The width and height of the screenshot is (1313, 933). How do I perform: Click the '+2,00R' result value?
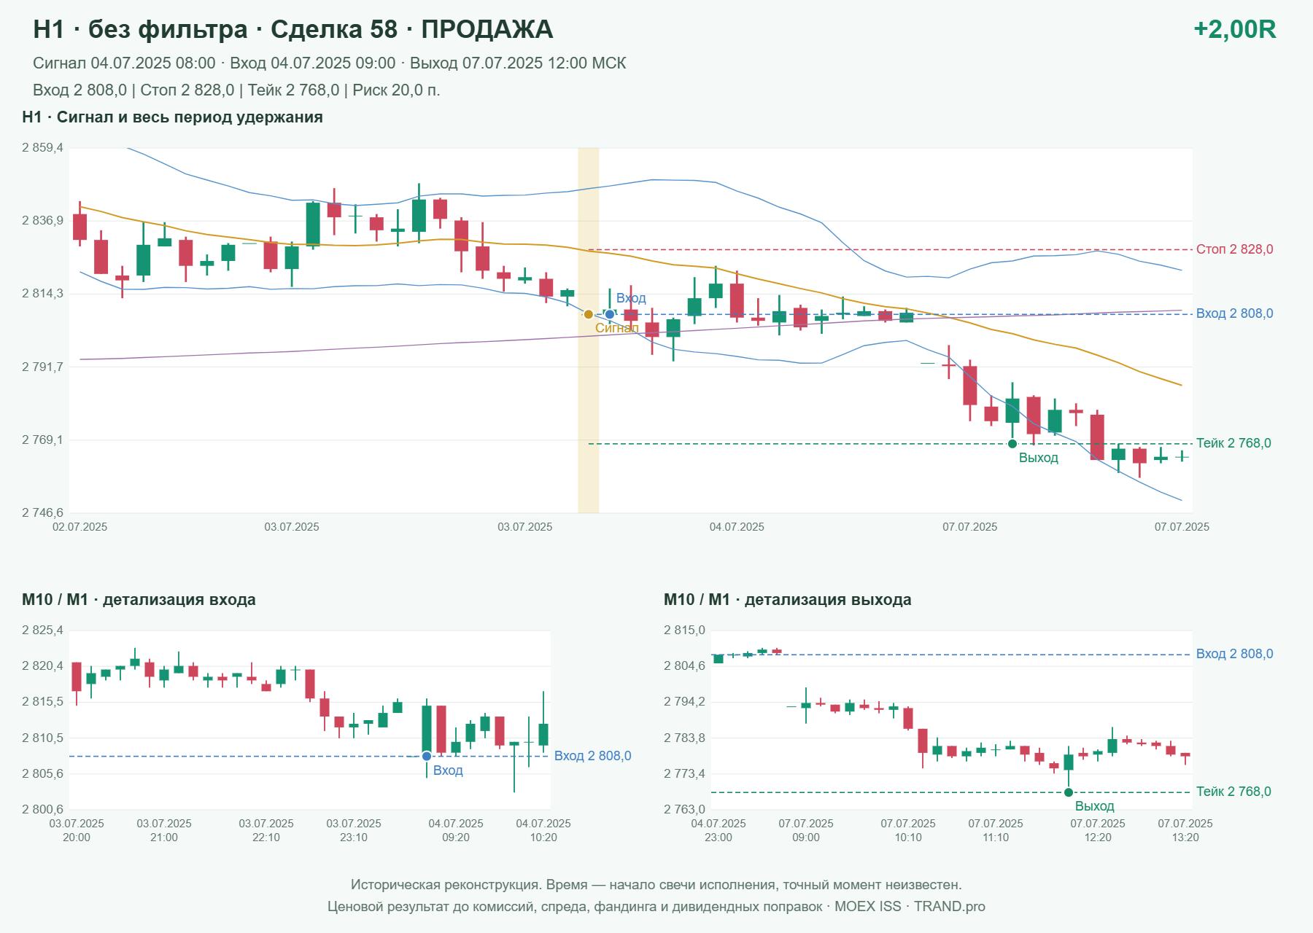coord(1235,29)
